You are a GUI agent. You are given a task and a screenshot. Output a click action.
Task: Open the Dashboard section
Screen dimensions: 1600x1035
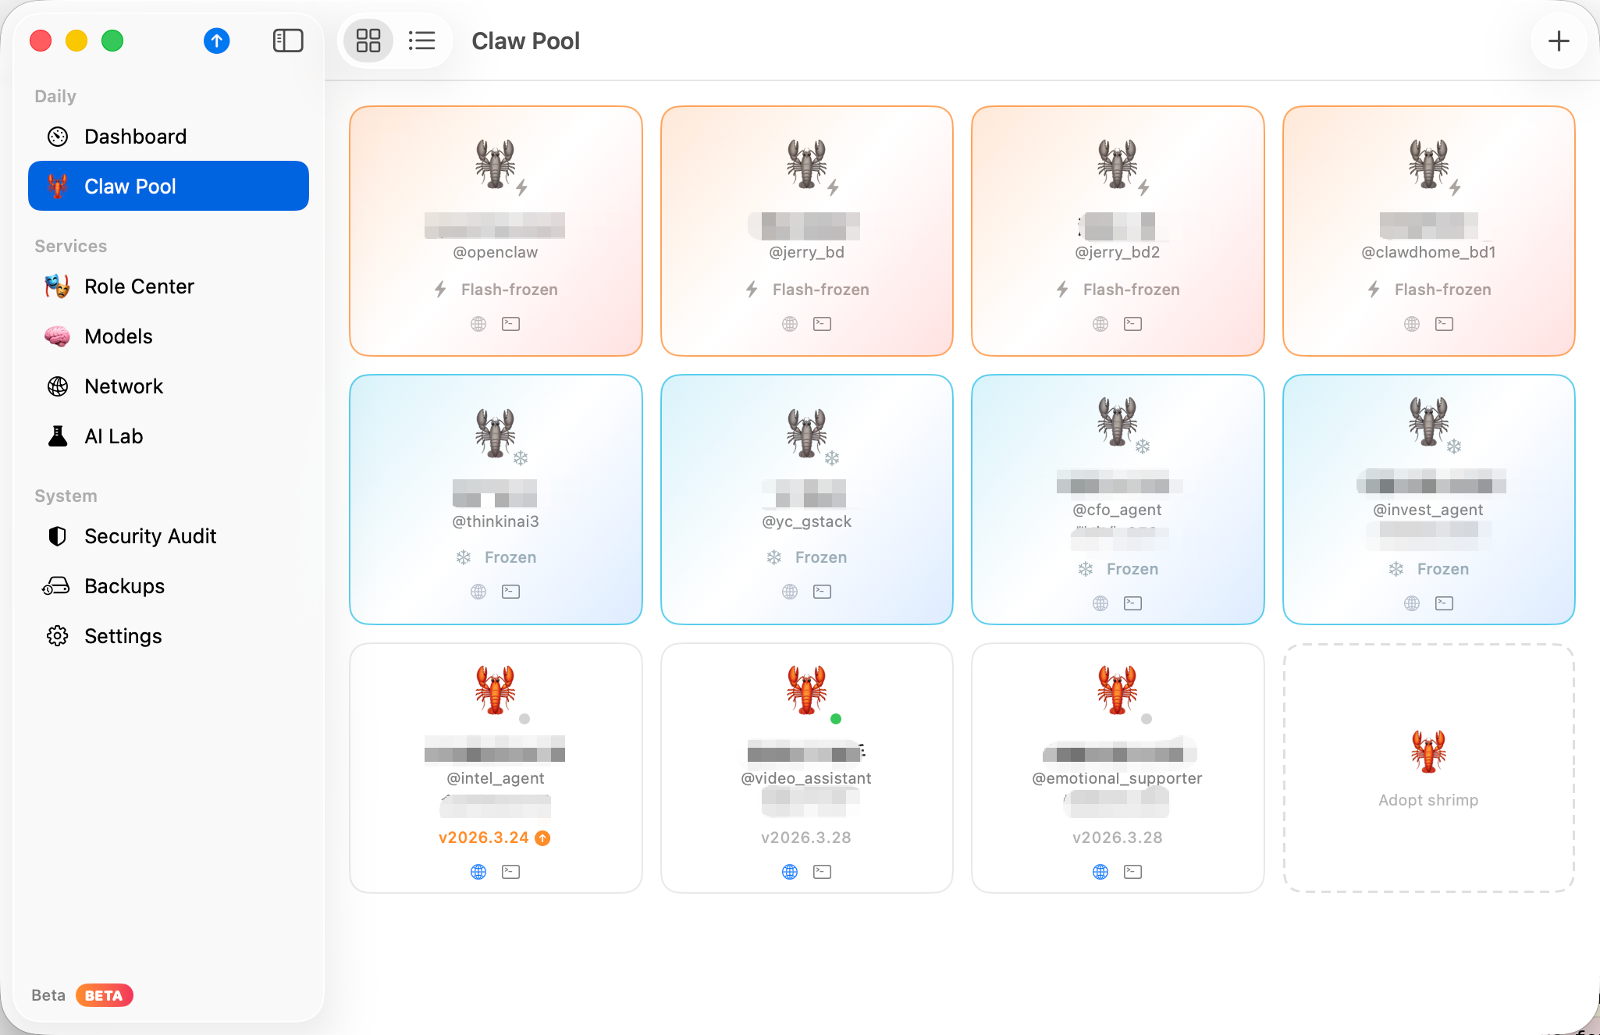tap(134, 136)
